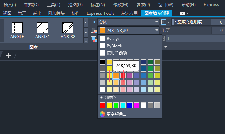Pick the magenta index color swatch
This screenshot has width=225, height=134.
click(x=136, y=105)
